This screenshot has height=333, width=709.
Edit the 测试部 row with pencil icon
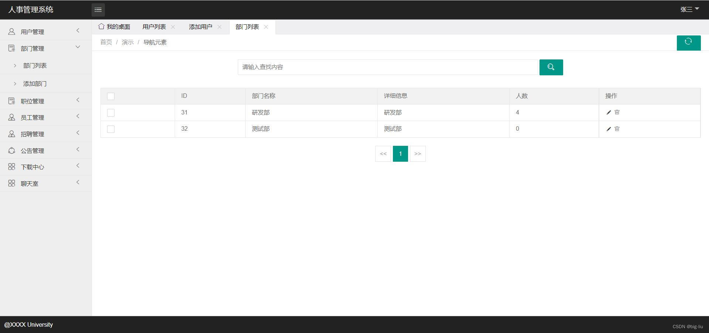[x=609, y=129]
